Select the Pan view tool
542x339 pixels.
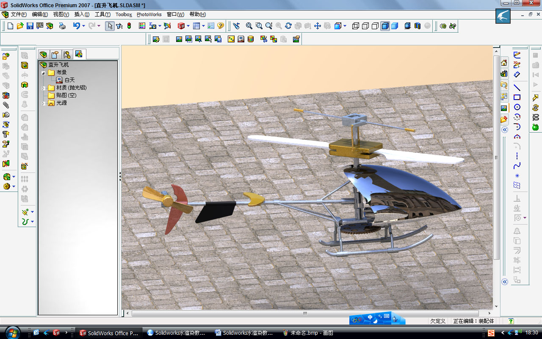click(x=318, y=26)
